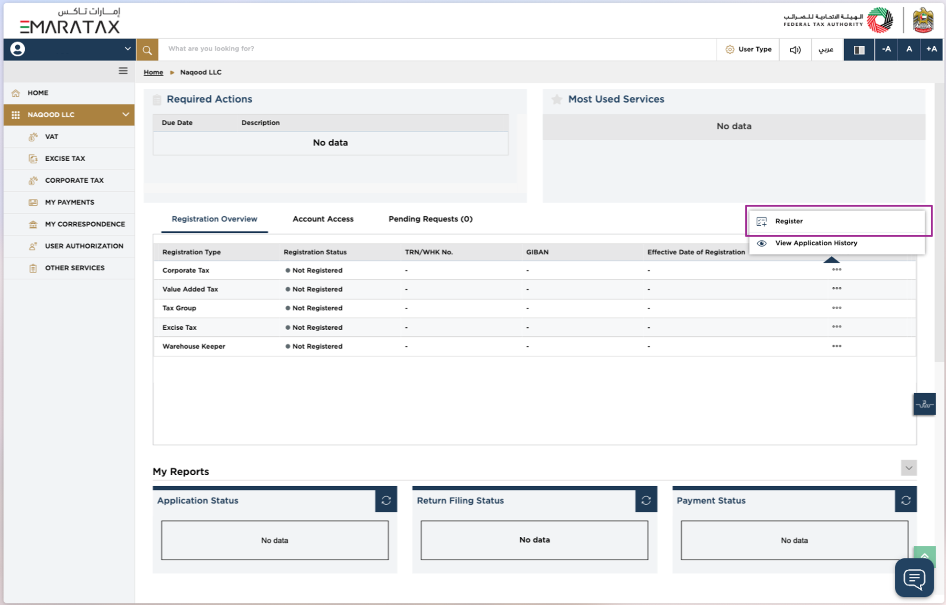
Task: Expand the user profile dropdown
Action: tap(127, 49)
